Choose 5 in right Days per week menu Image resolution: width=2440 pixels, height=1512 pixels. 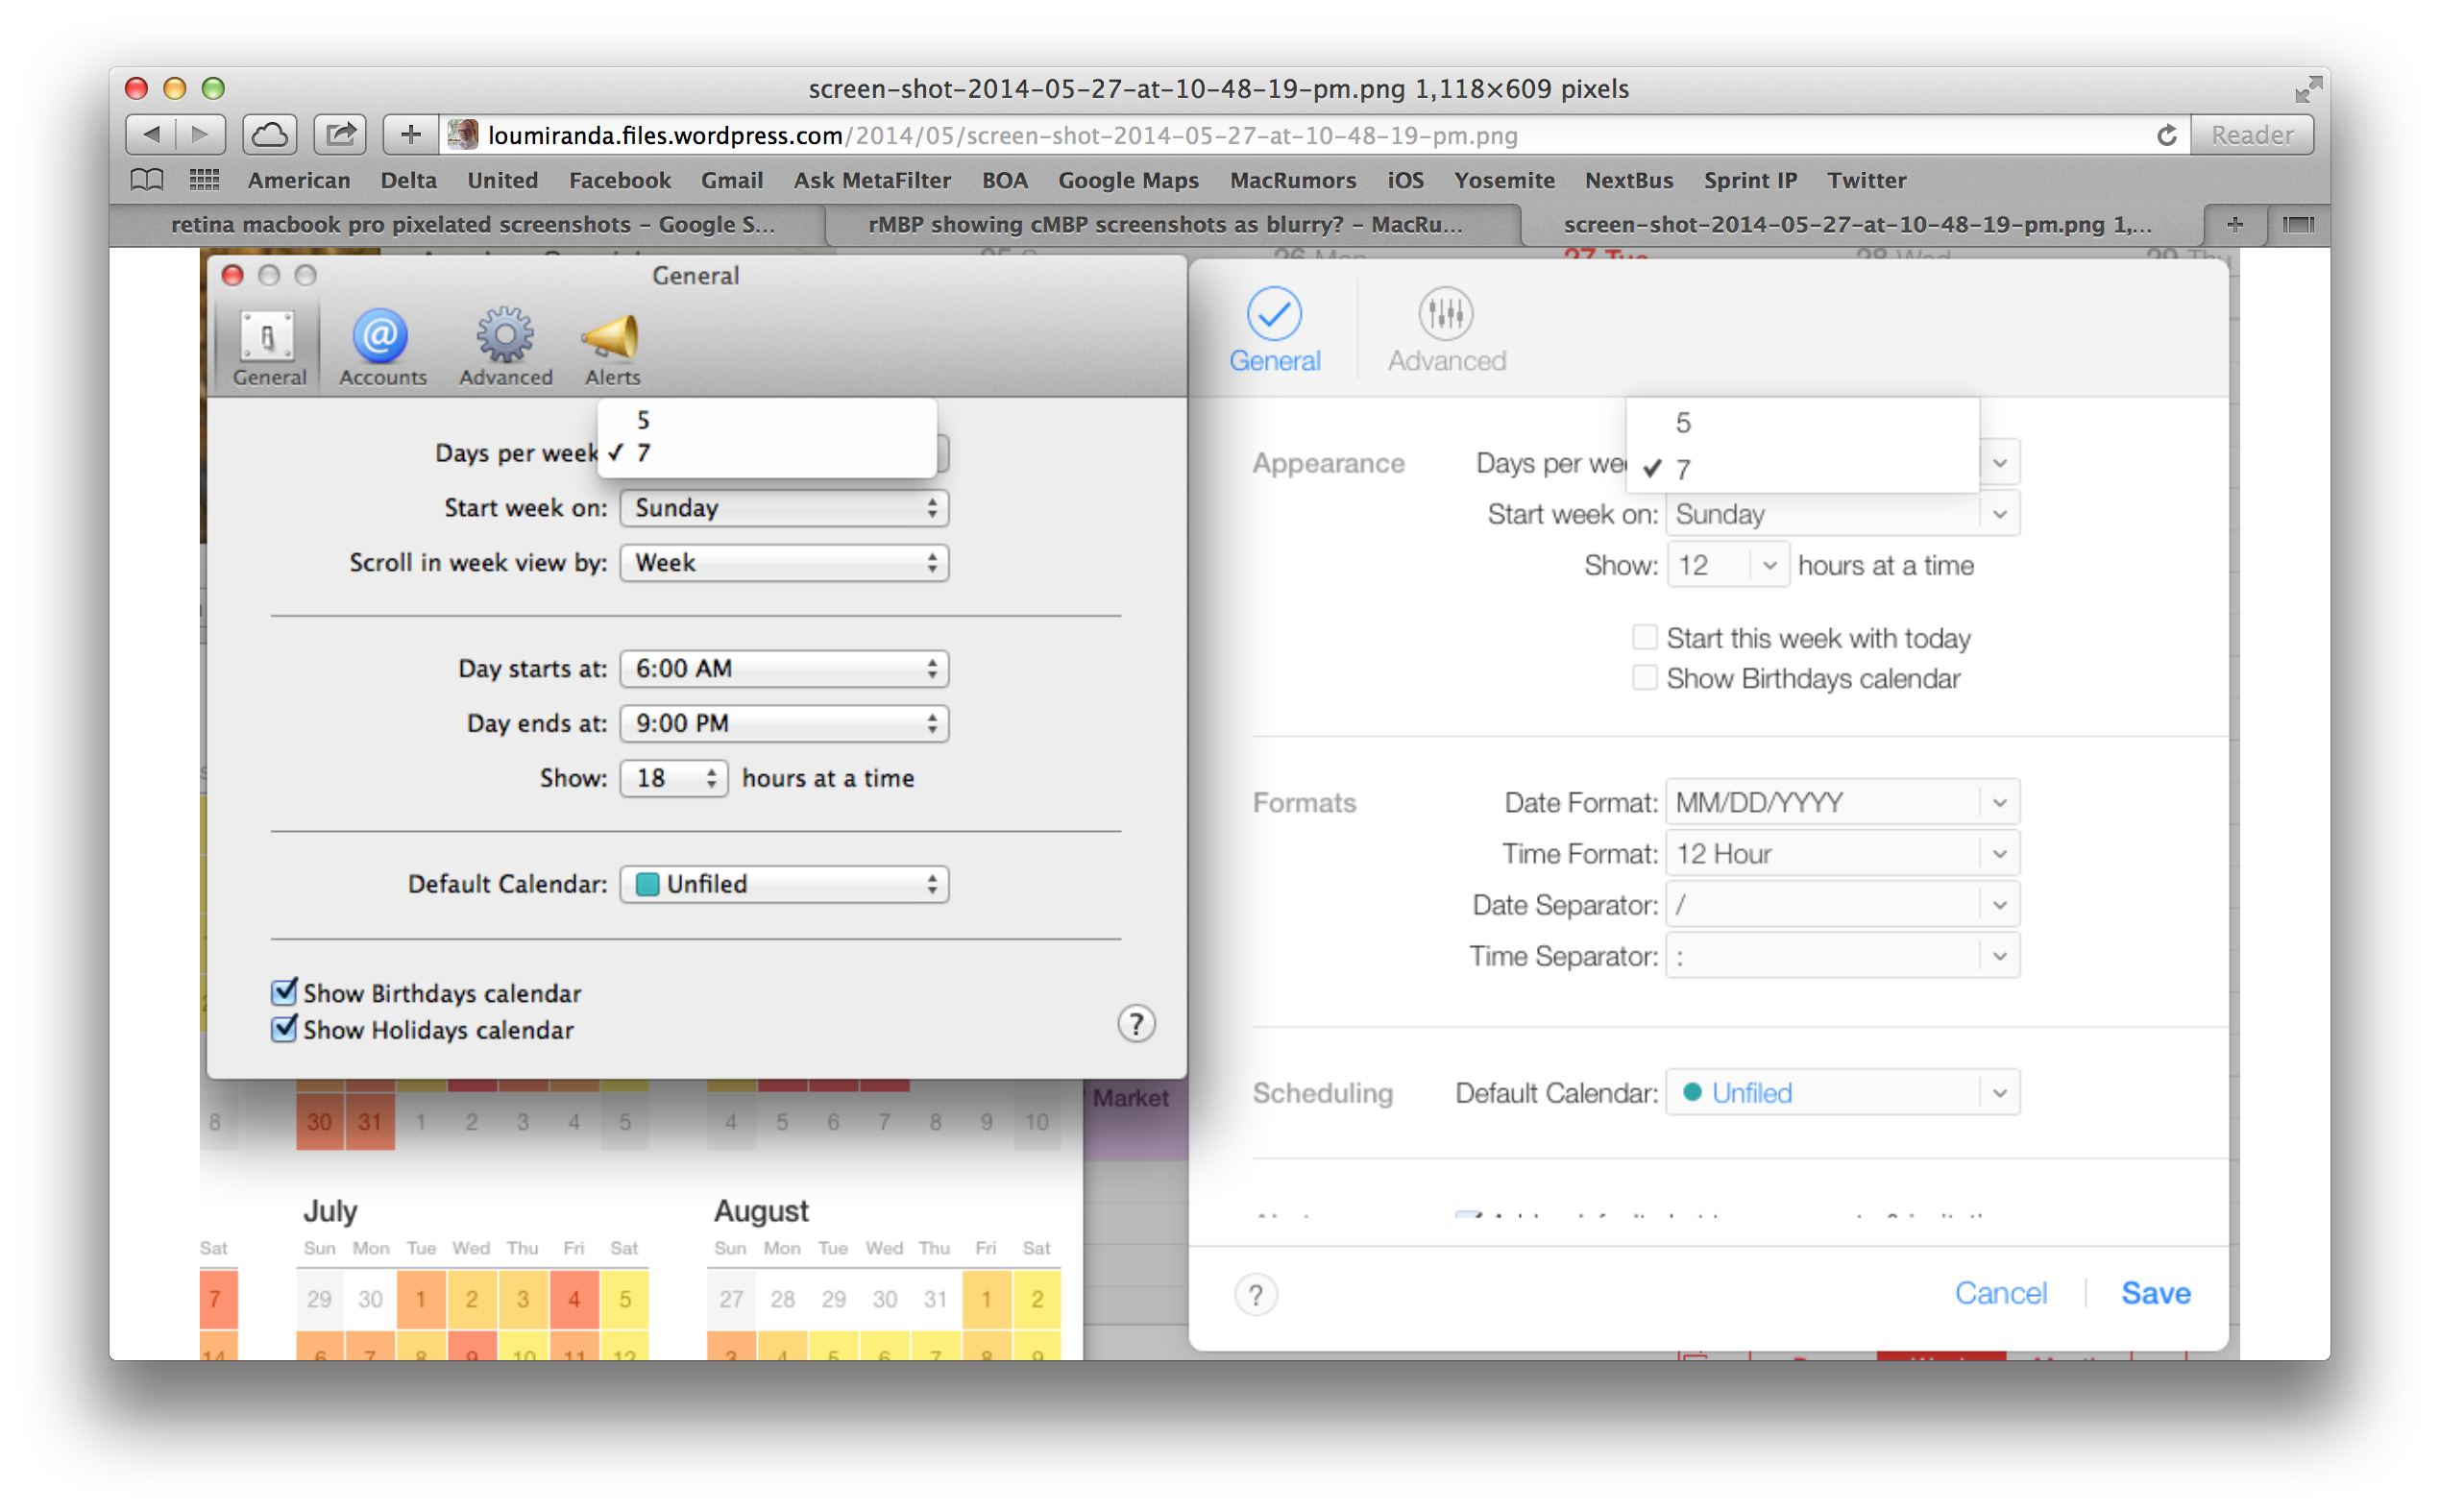(1802, 423)
